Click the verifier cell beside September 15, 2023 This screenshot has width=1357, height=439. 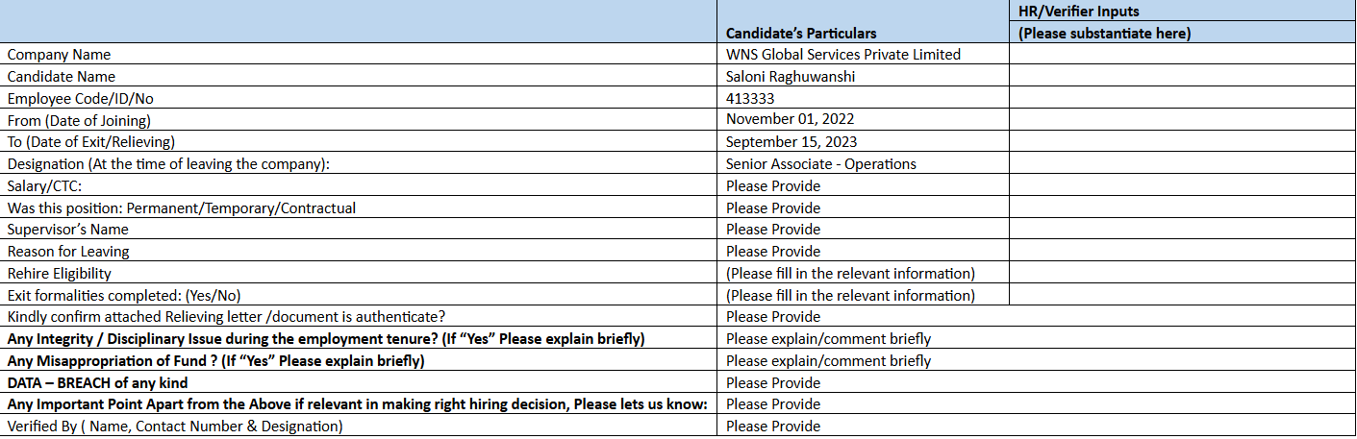click(1182, 142)
